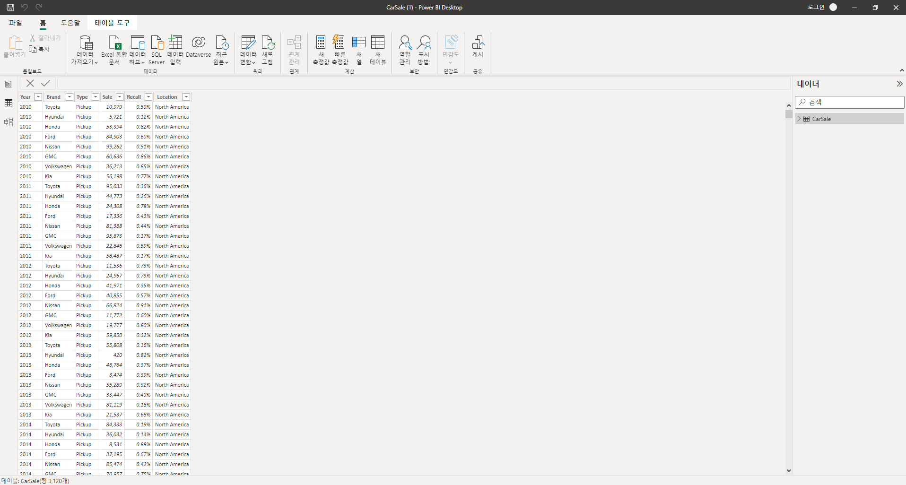Open Excel 통합 문서 import

[x=114, y=50]
